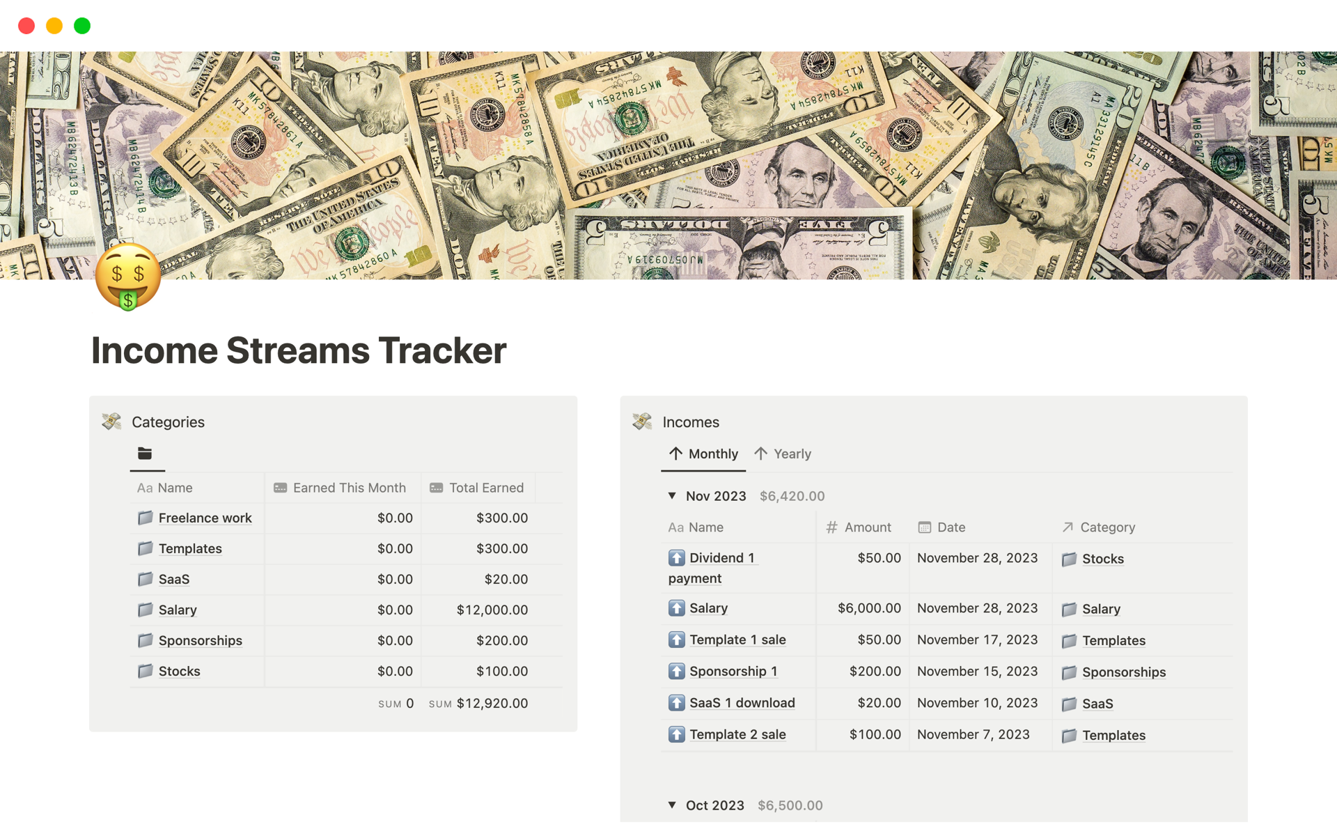The height and width of the screenshot is (836, 1337).
Task: Click the up-arrow icon beside Dividend 1 payment
Action: (677, 557)
